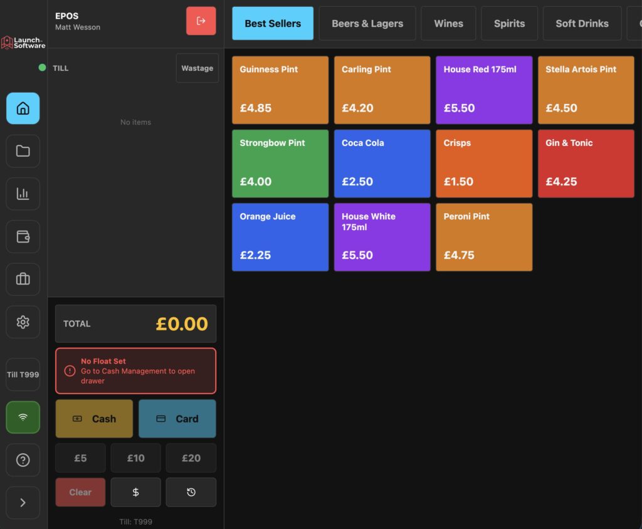Image resolution: width=642 pixels, height=529 pixels.
Task: Click the Cash payment button
Action: tap(94, 418)
